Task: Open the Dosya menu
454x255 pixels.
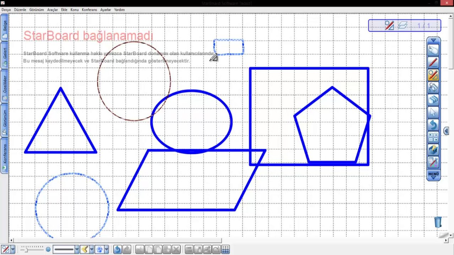Action: click(x=6, y=10)
